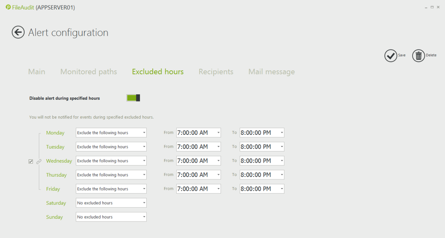Open Sunday excluded hours dropdown
The height and width of the screenshot is (238, 445).
click(x=111, y=217)
